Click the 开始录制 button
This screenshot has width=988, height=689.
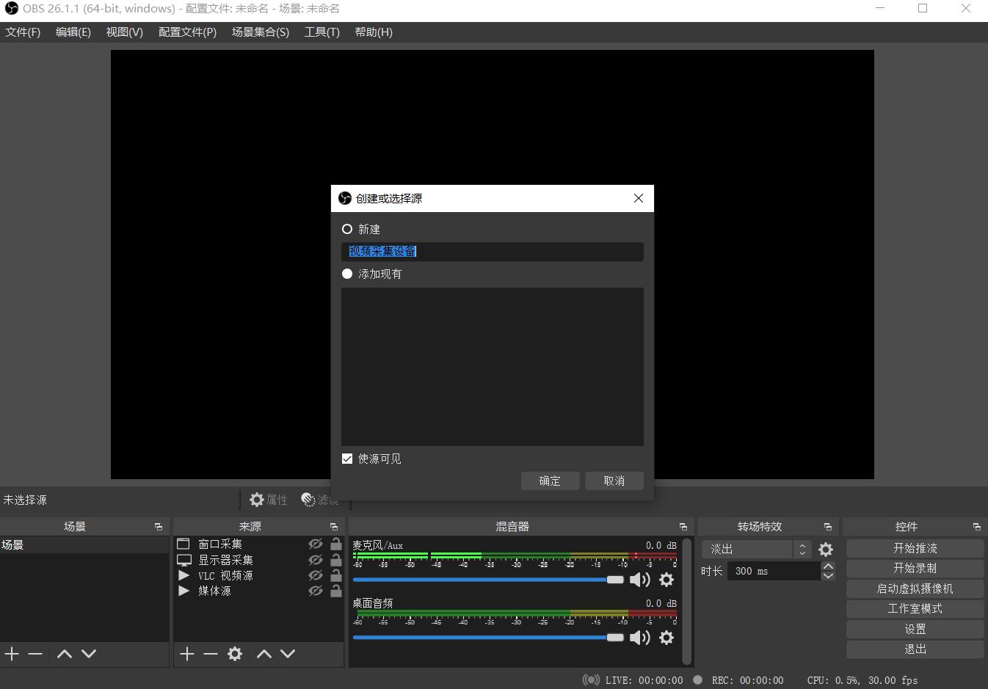coord(915,569)
